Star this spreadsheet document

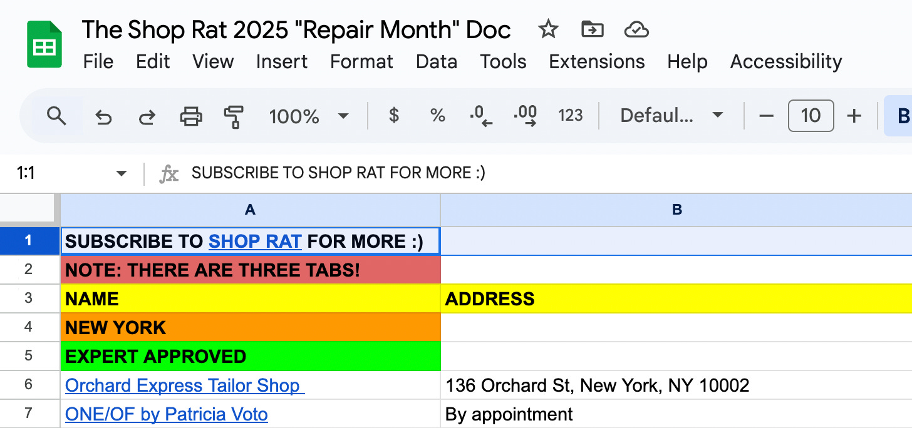click(x=548, y=29)
